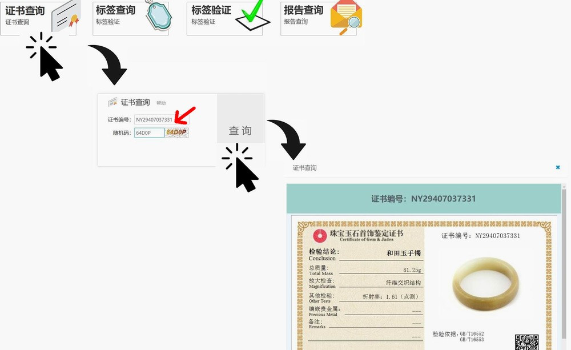The width and height of the screenshot is (571, 350).
Task: Click the 查询 query button
Action: (x=240, y=131)
